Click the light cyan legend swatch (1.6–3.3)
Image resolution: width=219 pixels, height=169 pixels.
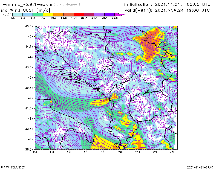pos(18,14)
